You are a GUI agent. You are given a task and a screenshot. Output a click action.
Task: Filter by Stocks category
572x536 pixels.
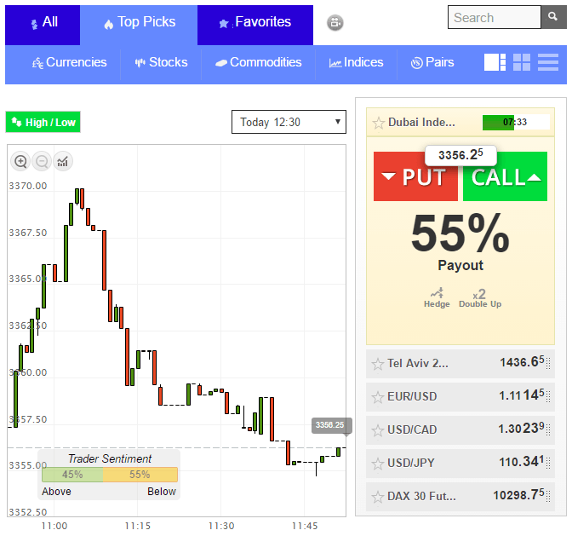pos(161,62)
